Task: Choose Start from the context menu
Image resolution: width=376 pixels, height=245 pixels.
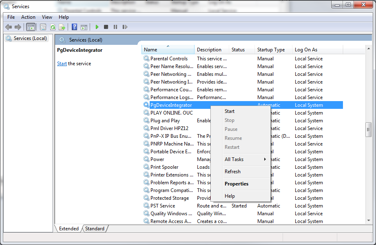Action: click(x=230, y=111)
